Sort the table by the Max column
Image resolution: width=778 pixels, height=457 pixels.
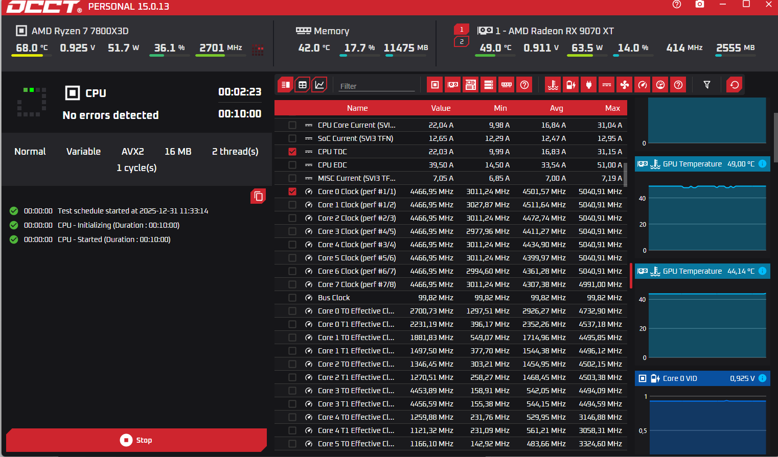[612, 108]
